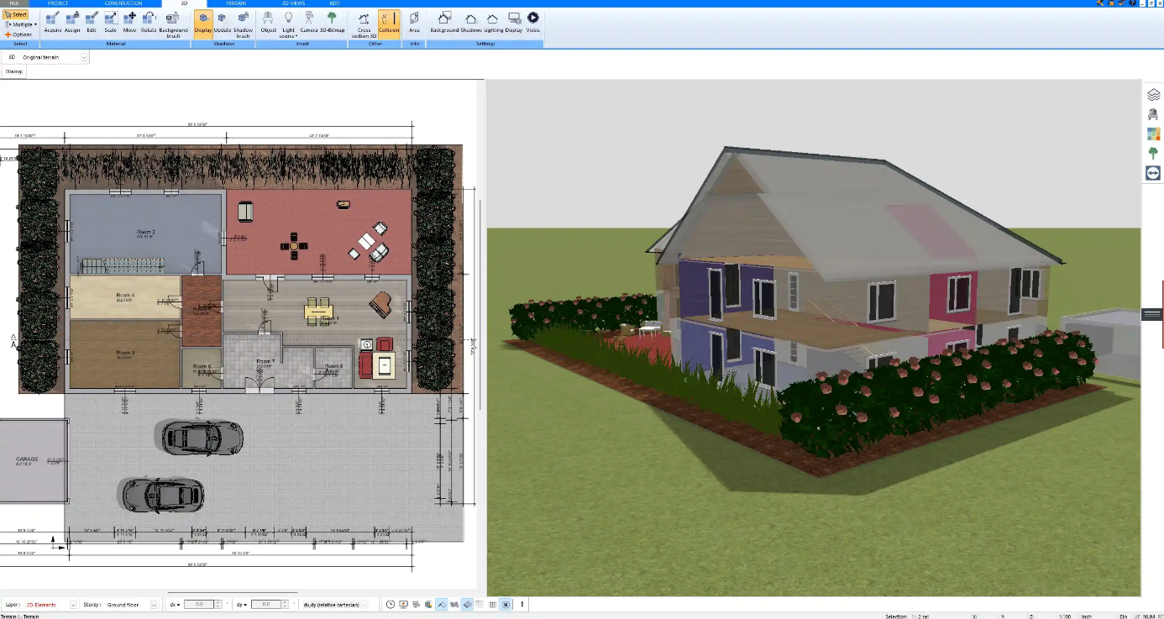Open the Cross section 3D tool
The height and width of the screenshot is (619, 1164).
[x=364, y=24]
